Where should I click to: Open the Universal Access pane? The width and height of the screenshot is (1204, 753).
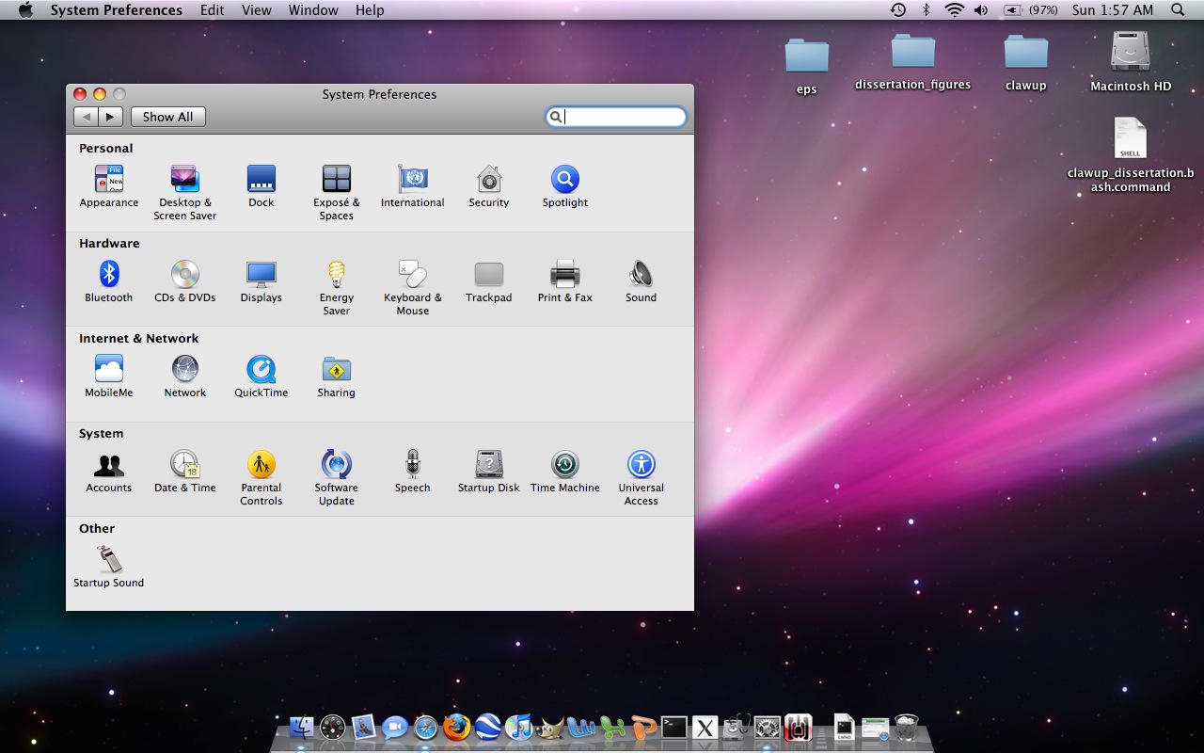[641, 465]
